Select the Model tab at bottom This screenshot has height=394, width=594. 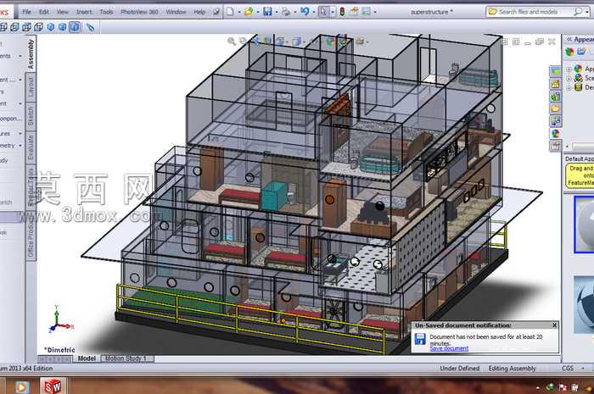click(x=87, y=358)
